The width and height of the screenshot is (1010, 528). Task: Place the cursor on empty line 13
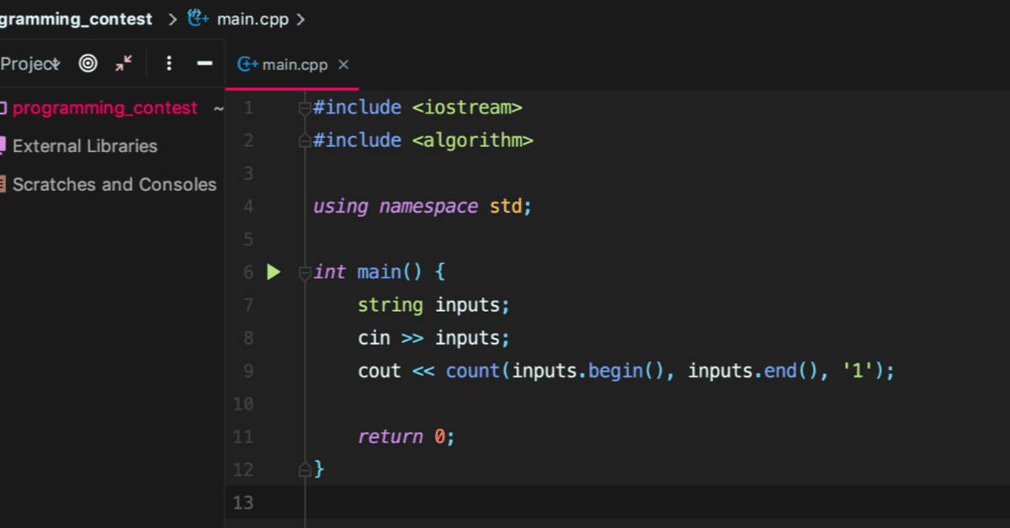(656, 503)
